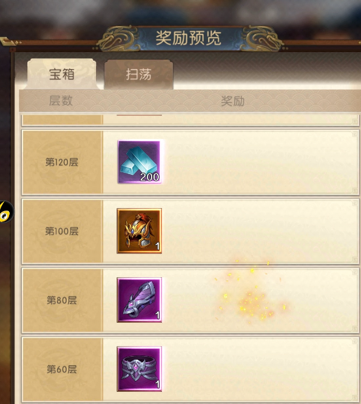This screenshot has height=404, width=361.
Task: Click the left golden dragon ornament
Action: 117,39
